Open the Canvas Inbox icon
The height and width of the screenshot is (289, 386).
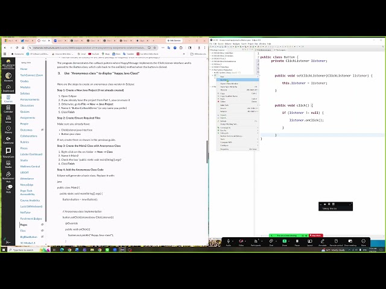click(8, 119)
